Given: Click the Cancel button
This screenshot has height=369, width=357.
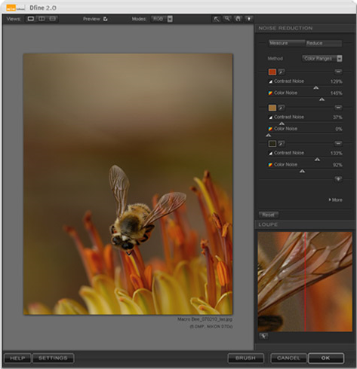Looking at the screenshot, I should (288, 358).
